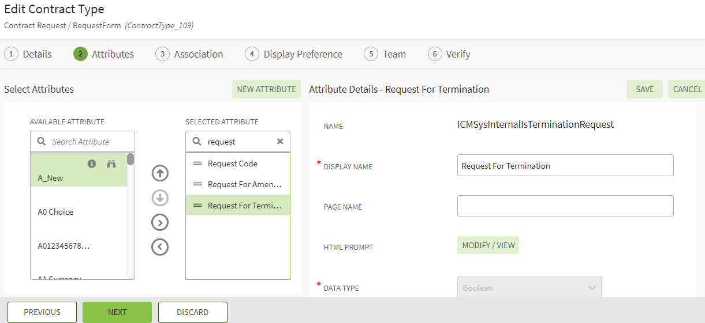Click the search icon in Selected Attribute
The image size is (705, 323).
point(197,142)
